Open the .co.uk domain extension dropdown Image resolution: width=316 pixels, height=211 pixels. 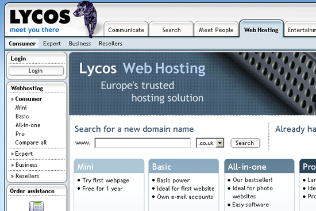(210, 143)
